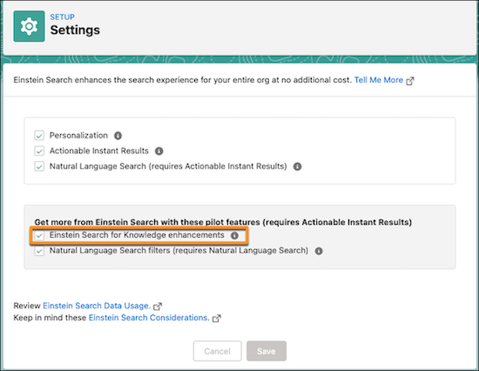
Task: Uncheck the Actionable Instant Results checkbox
Action: [39, 151]
